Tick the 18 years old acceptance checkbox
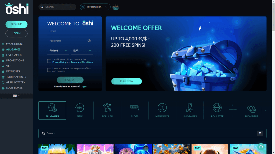The image size is (275, 154). point(49,61)
